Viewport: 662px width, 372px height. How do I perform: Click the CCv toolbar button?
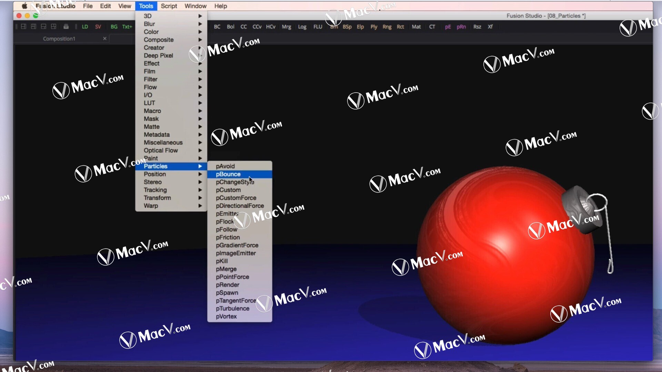(257, 27)
